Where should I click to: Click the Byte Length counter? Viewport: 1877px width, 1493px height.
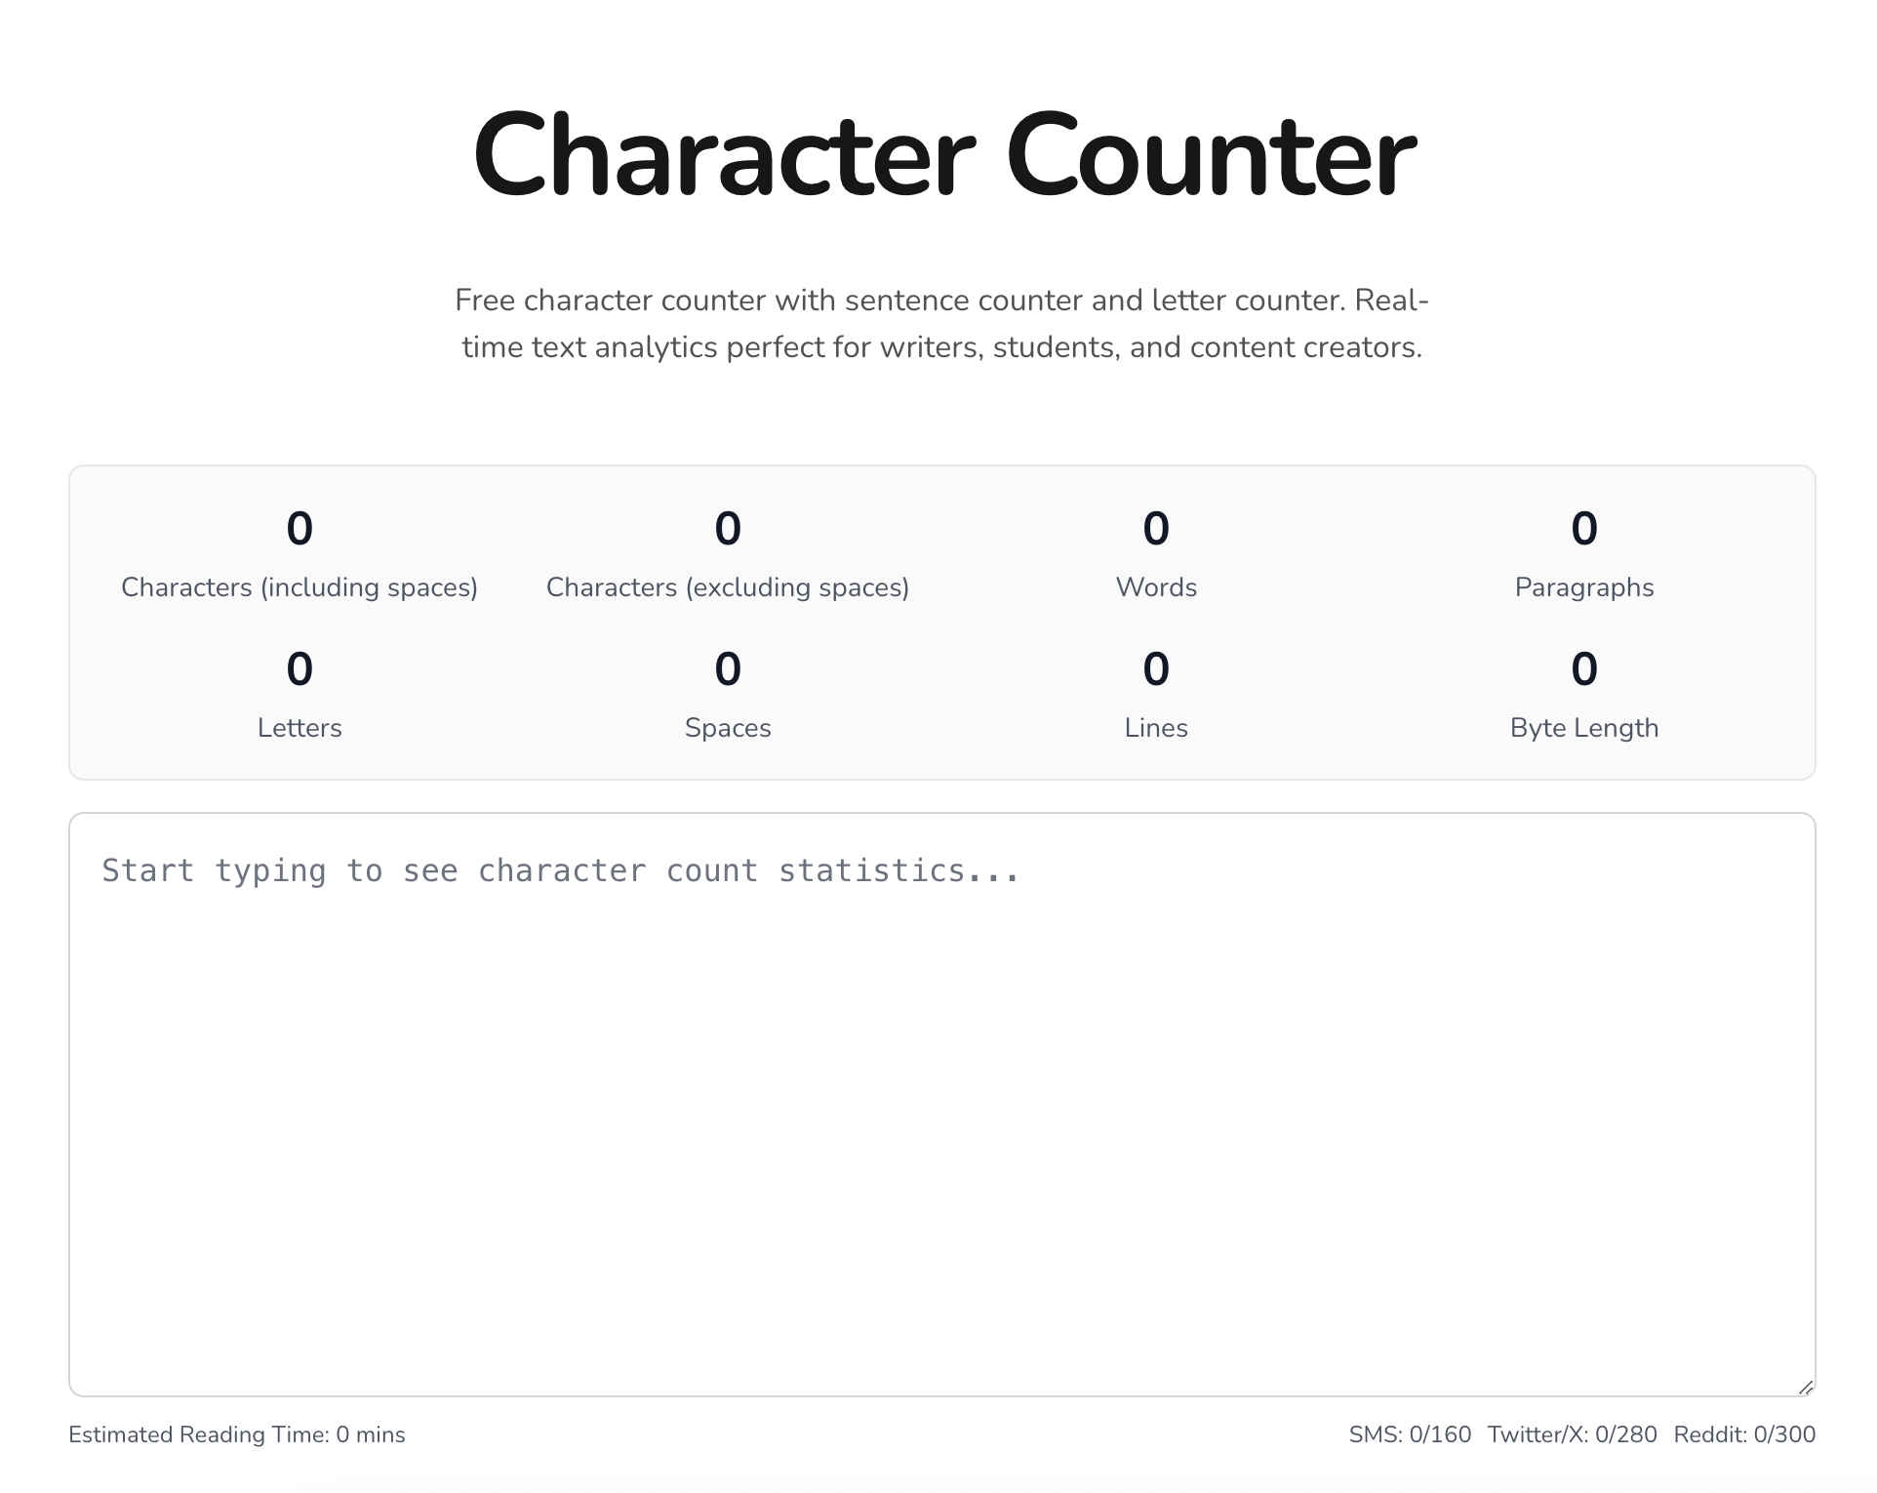1583,693
